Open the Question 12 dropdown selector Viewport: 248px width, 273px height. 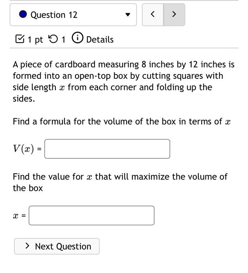point(73,15)
